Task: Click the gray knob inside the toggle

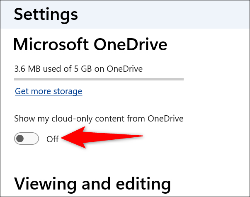Action: [x=20, y=139]
